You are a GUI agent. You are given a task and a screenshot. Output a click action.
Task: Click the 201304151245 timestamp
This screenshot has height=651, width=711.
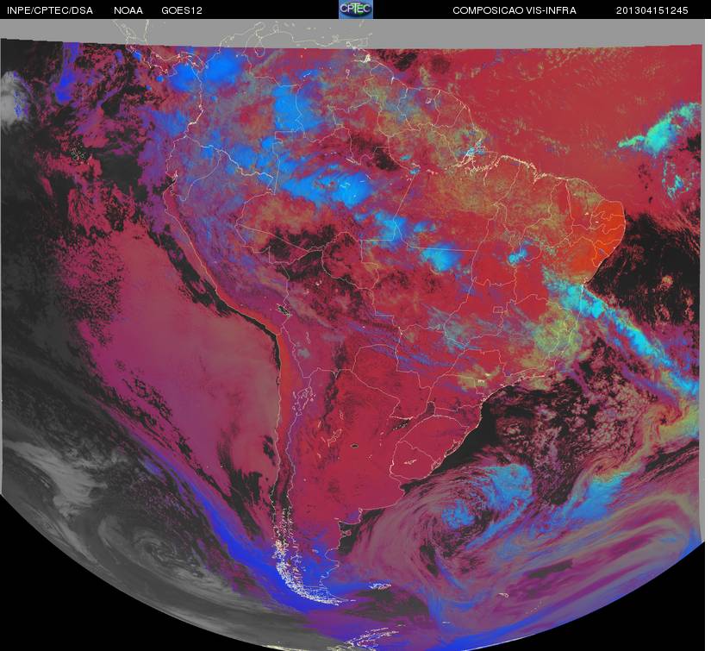coord(652,10)
